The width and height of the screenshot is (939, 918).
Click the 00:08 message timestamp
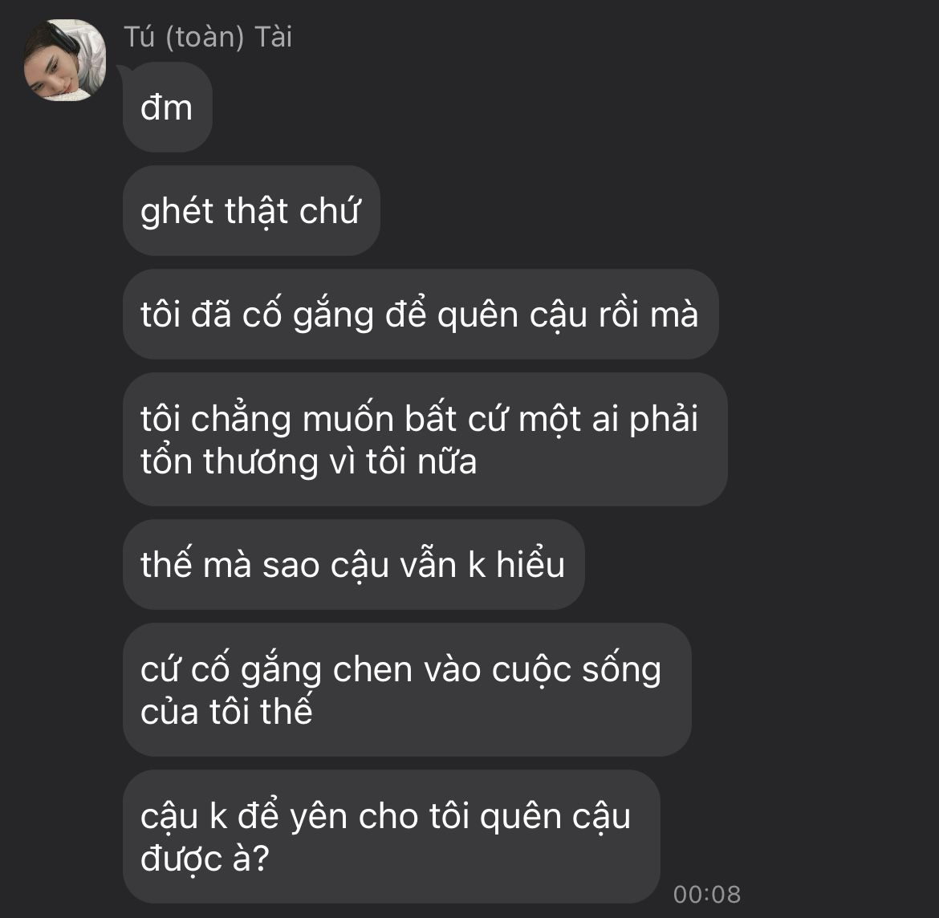click(x=706, y=895)
